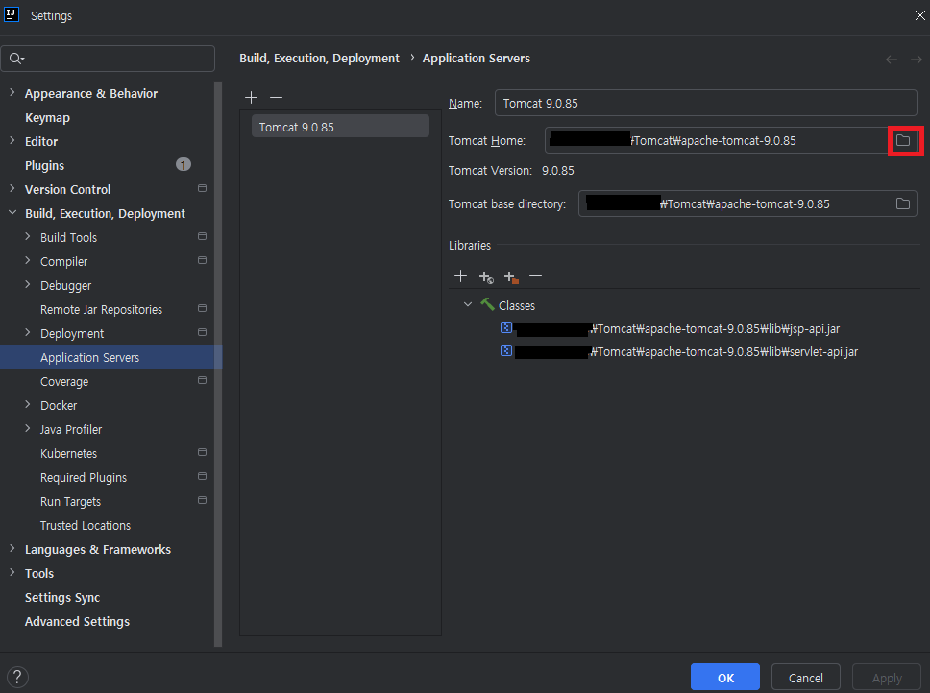Click the project-level marker next to Deployment
Screen dimensions: 930x693
coord(202,332)
